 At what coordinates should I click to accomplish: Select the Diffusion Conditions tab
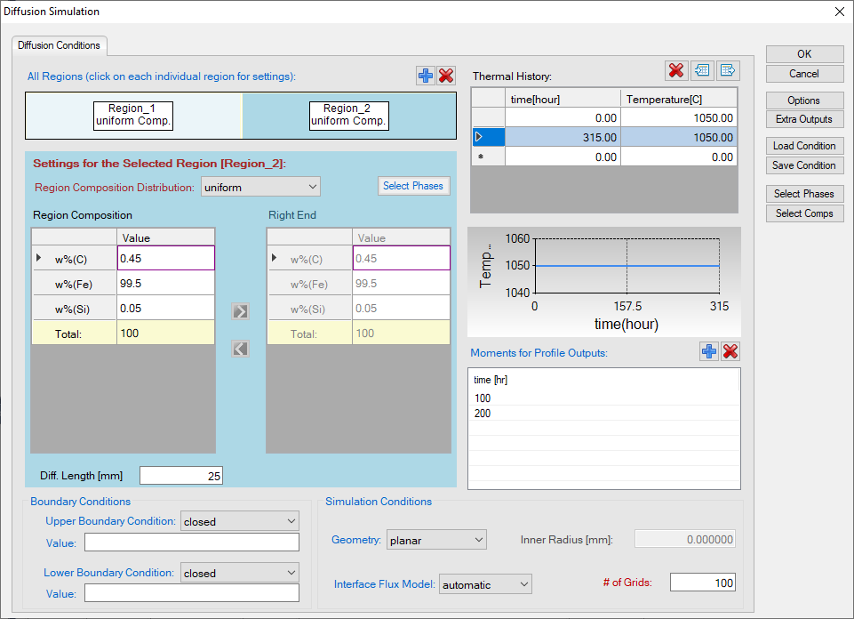(x=60, y=45)
